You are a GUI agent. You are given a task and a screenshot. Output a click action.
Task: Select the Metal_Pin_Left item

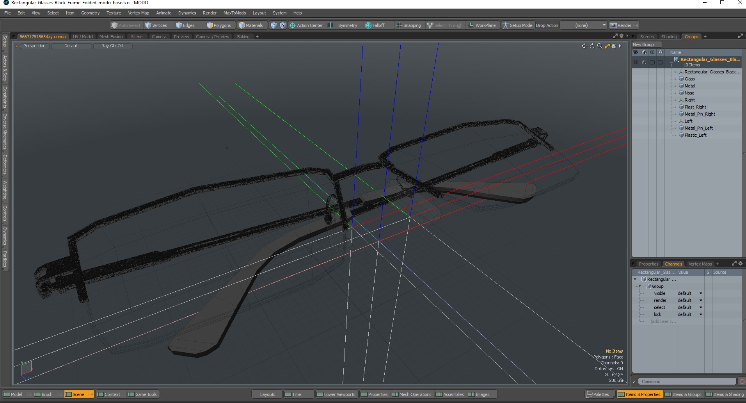(x=698, y=128)
